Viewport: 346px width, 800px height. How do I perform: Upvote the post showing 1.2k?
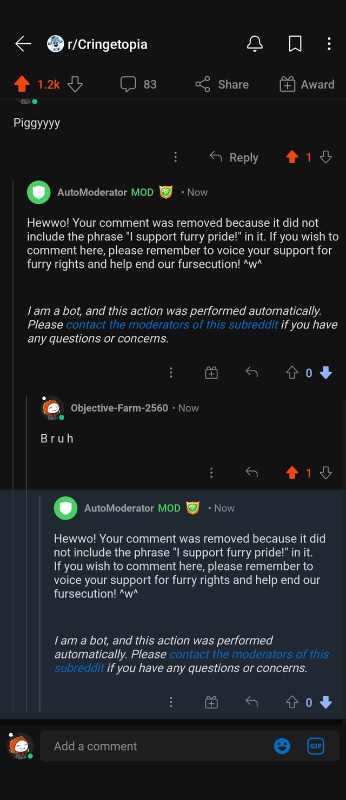pyautogui.click(x=22, y=84)
